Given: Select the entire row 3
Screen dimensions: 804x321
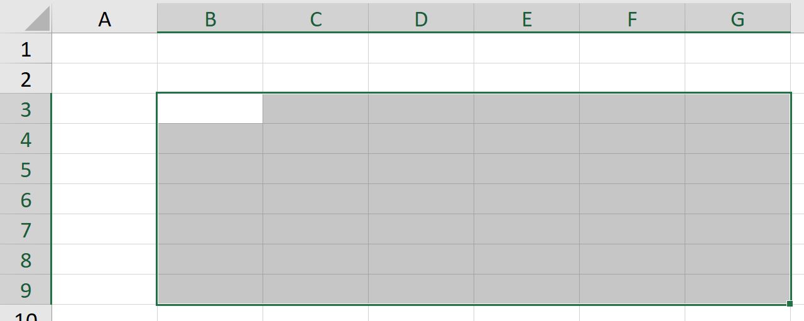Looking at the screenshot, I should [x=26, y=109].
